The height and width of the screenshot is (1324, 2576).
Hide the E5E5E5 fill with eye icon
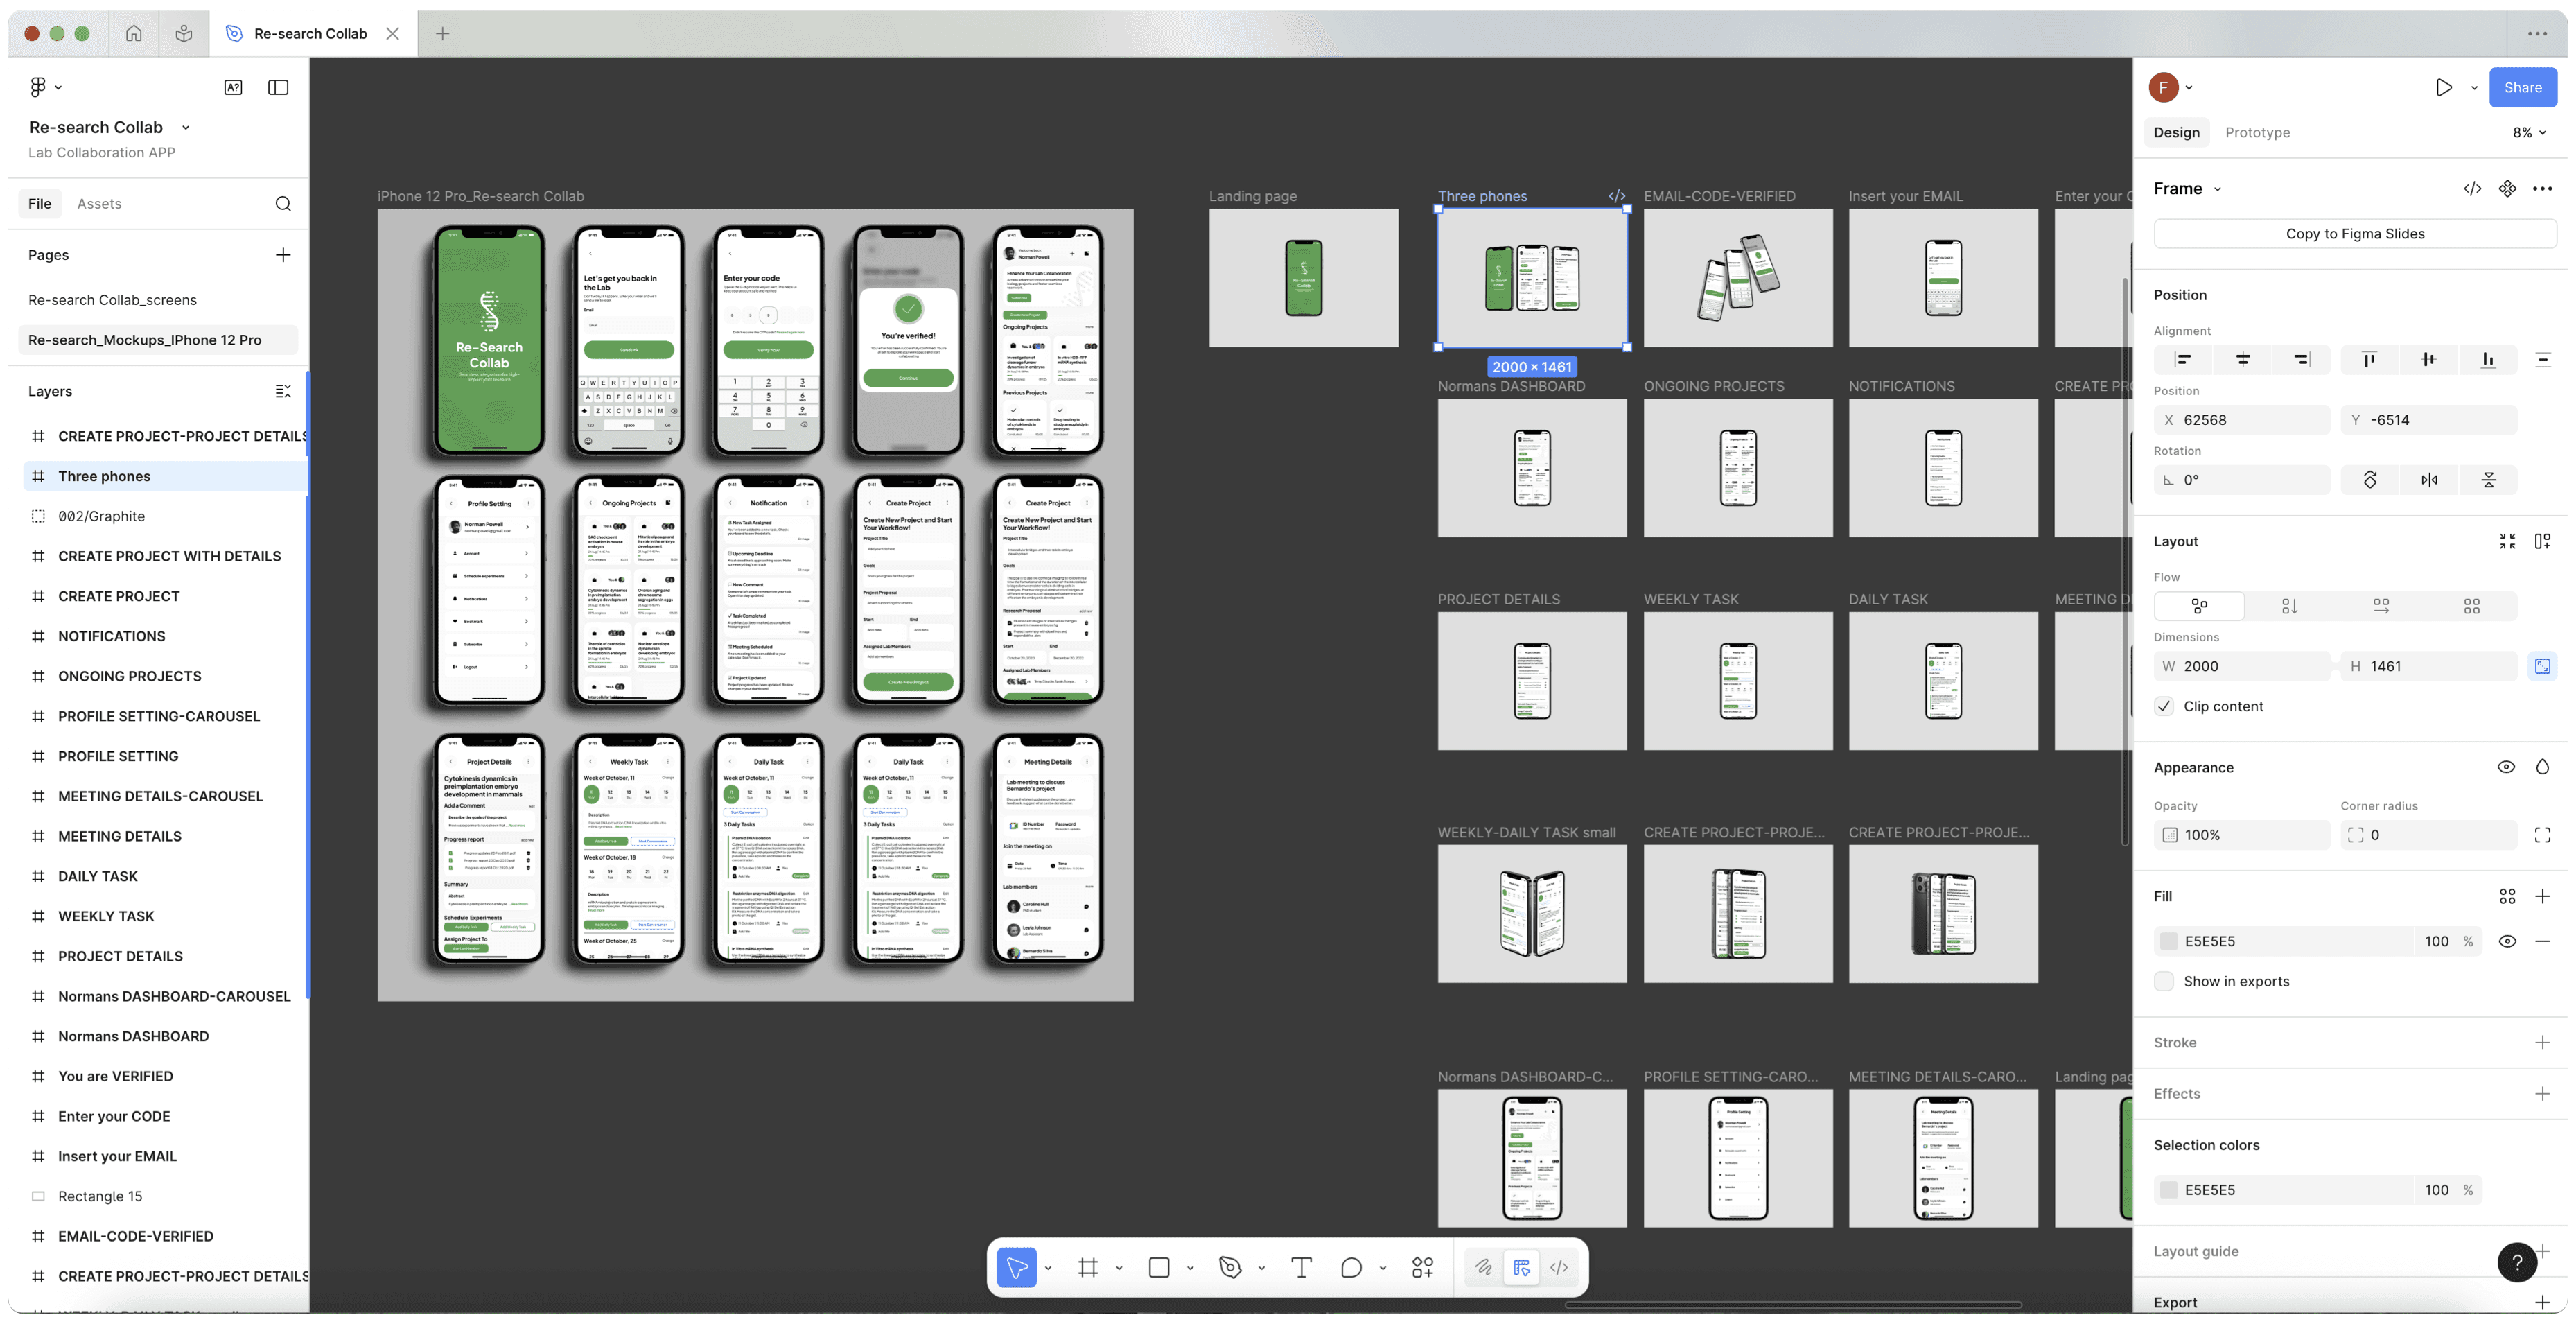(x=2507, y=941)
